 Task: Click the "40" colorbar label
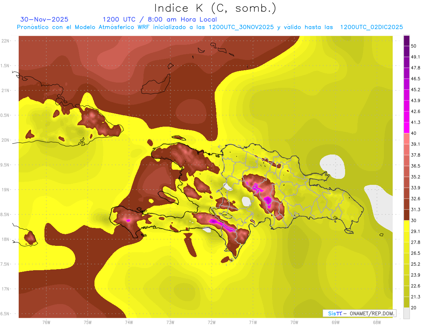pyautogui.click(x=414, y=133)
